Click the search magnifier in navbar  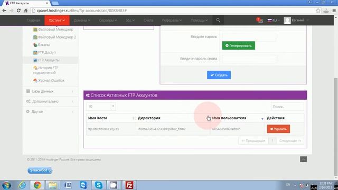(218, 20)
